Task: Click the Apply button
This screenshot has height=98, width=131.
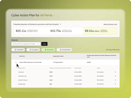Action: [44, 44]
